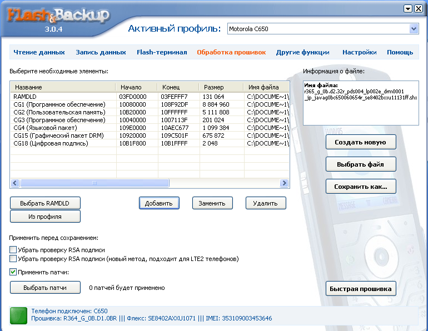Click the right scroll arrow of the table

[284, 183]
